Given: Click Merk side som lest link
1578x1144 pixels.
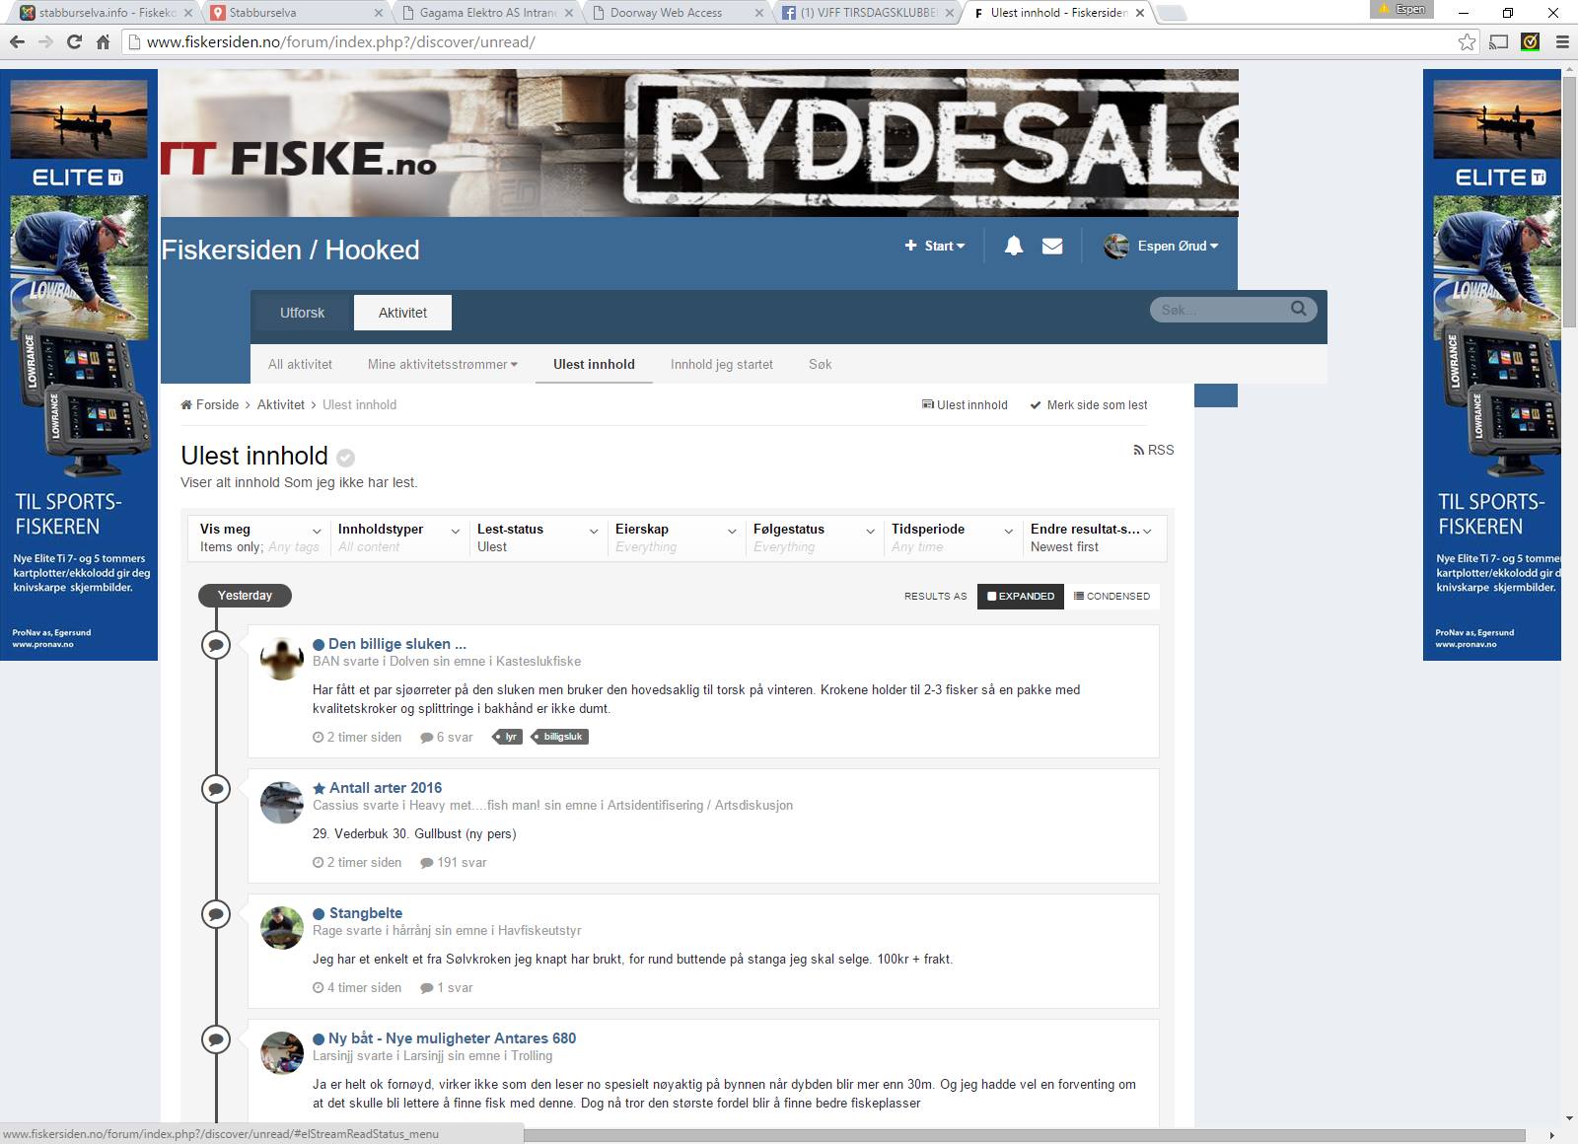Looking at the screenshot, I should pos(1089,404).
